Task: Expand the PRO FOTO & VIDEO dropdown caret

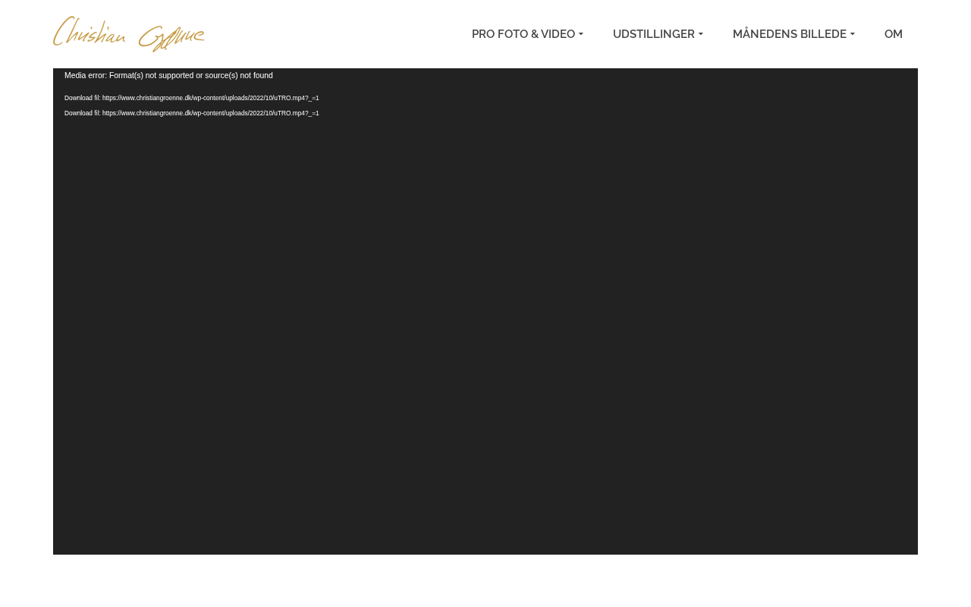Action: click(581, 34)
